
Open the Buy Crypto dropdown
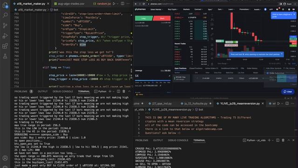pos(173,9)
